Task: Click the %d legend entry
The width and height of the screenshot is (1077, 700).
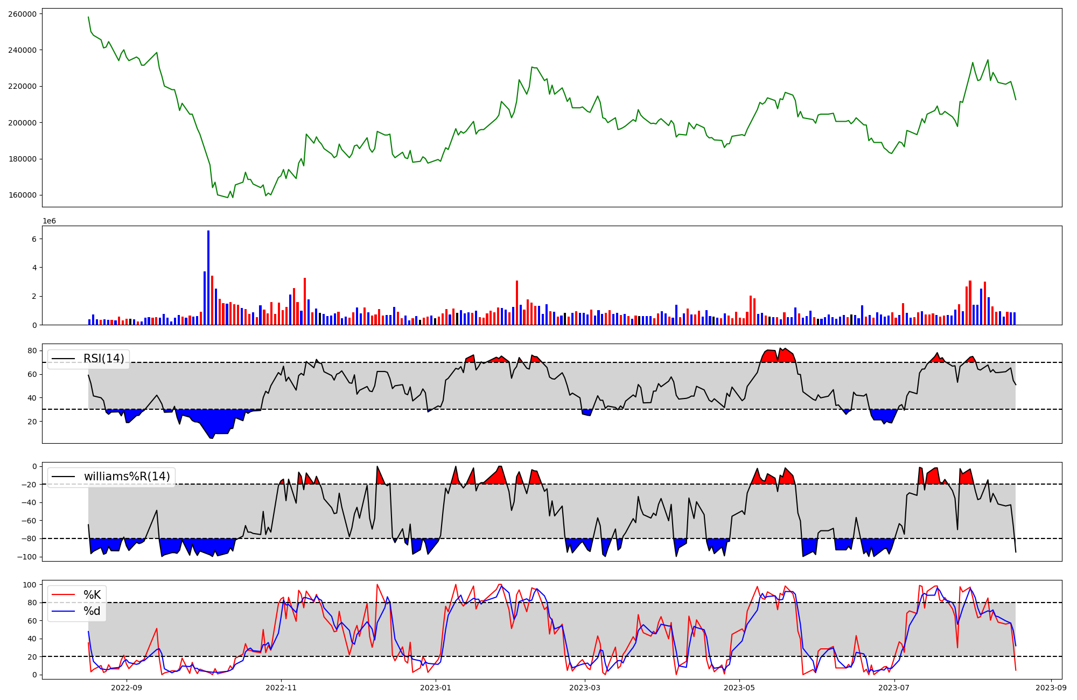Action: (92, 611)
